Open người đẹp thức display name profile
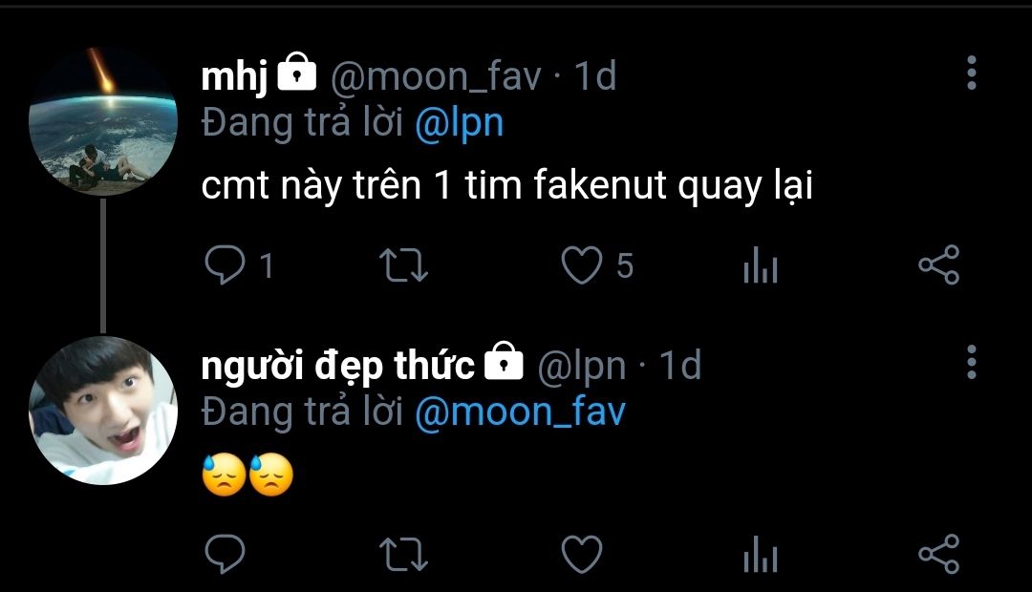Viewport: 1032px width, 592px height. (x=337, y=365)
